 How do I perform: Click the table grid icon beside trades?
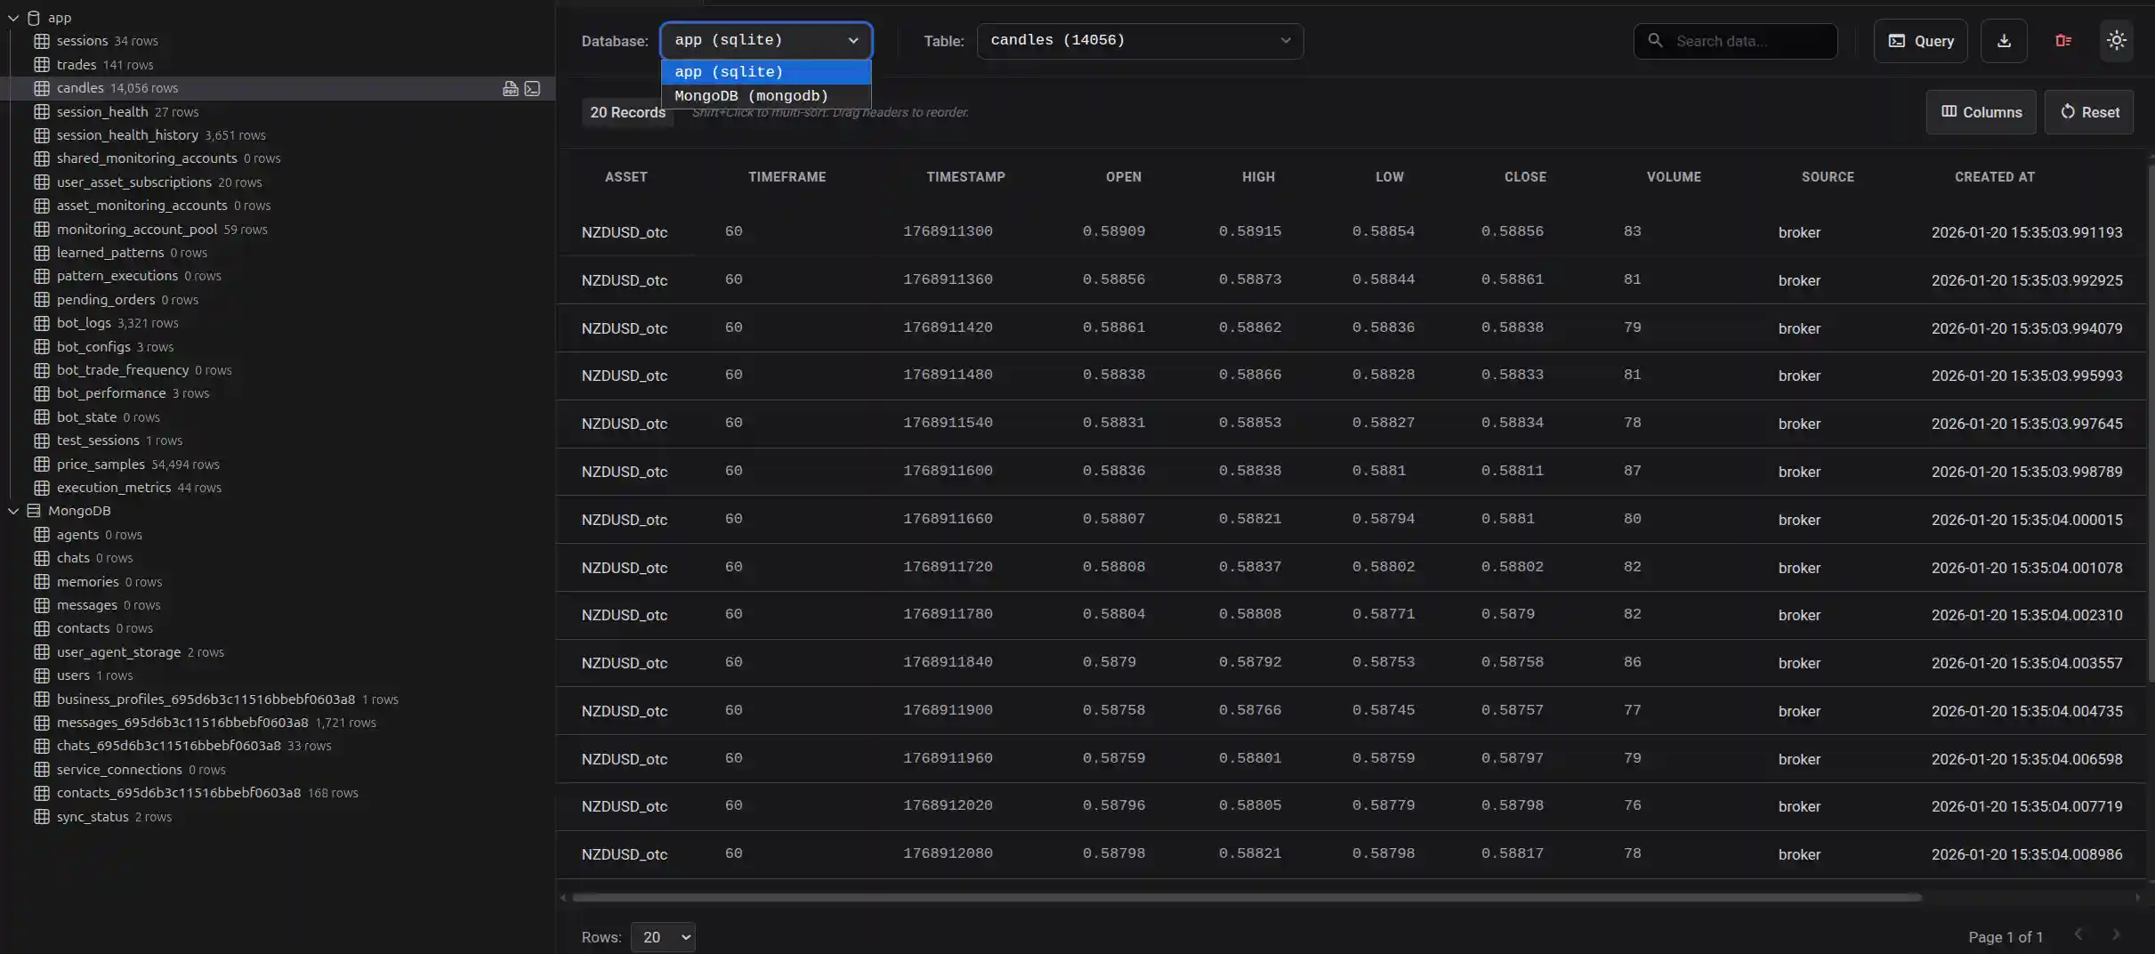coord(42,65)
